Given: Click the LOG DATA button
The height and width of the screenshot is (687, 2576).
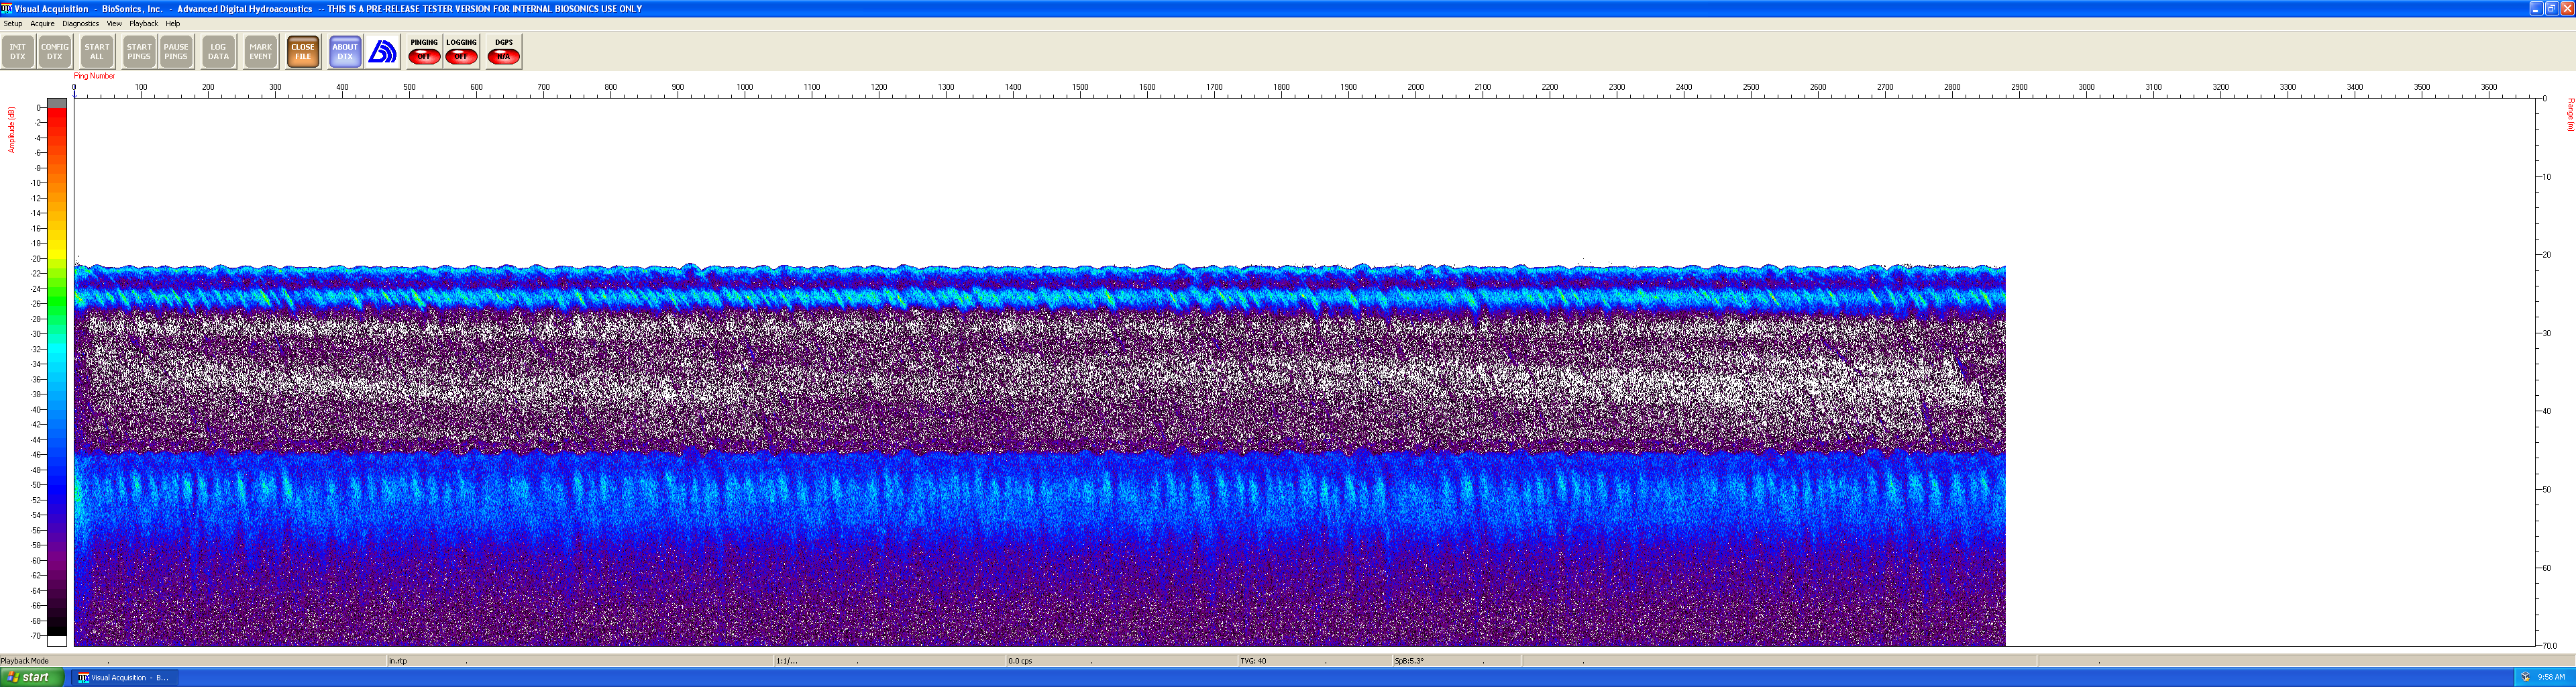Looking at the screenshot, I should pos(218,52).
